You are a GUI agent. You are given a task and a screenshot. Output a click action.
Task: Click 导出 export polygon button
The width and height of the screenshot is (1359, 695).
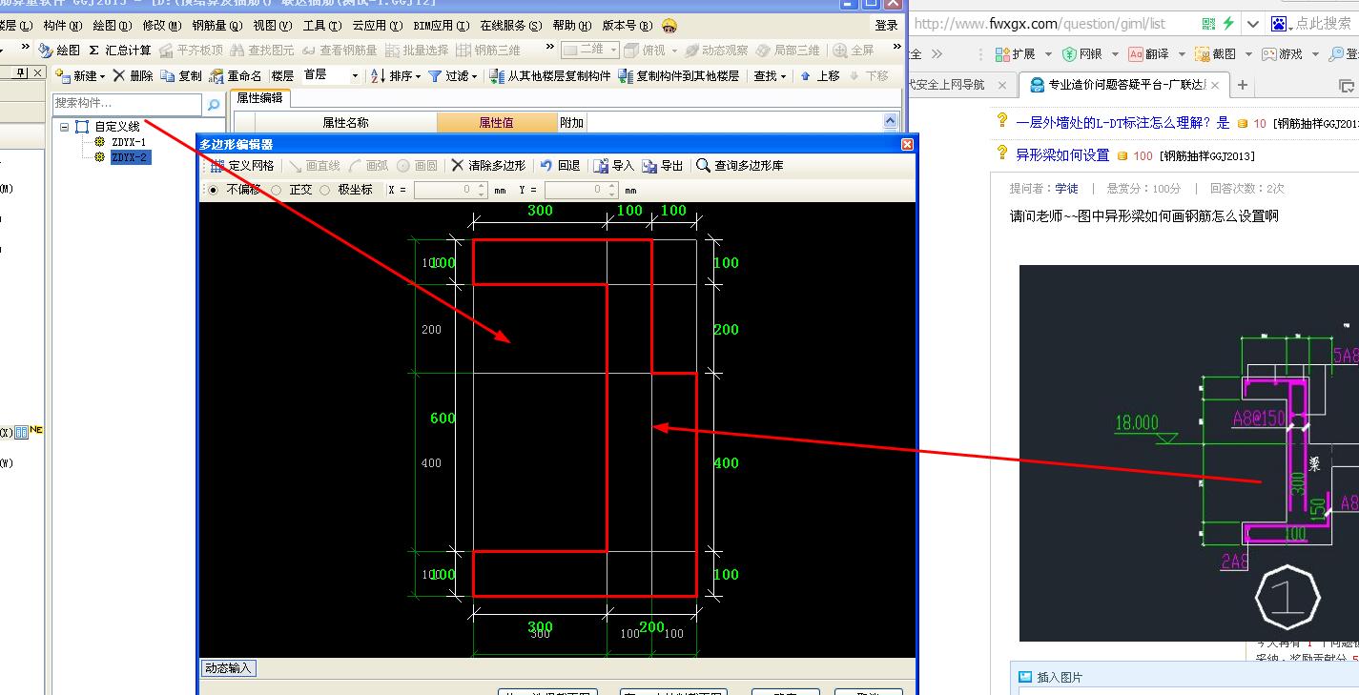[x=663, y=165]
